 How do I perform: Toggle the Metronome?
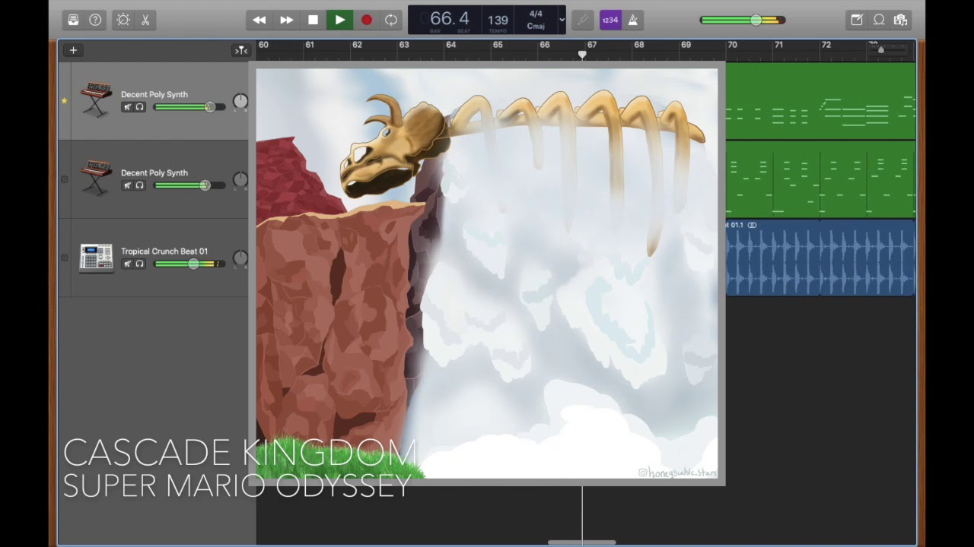[x=632, y=21]
